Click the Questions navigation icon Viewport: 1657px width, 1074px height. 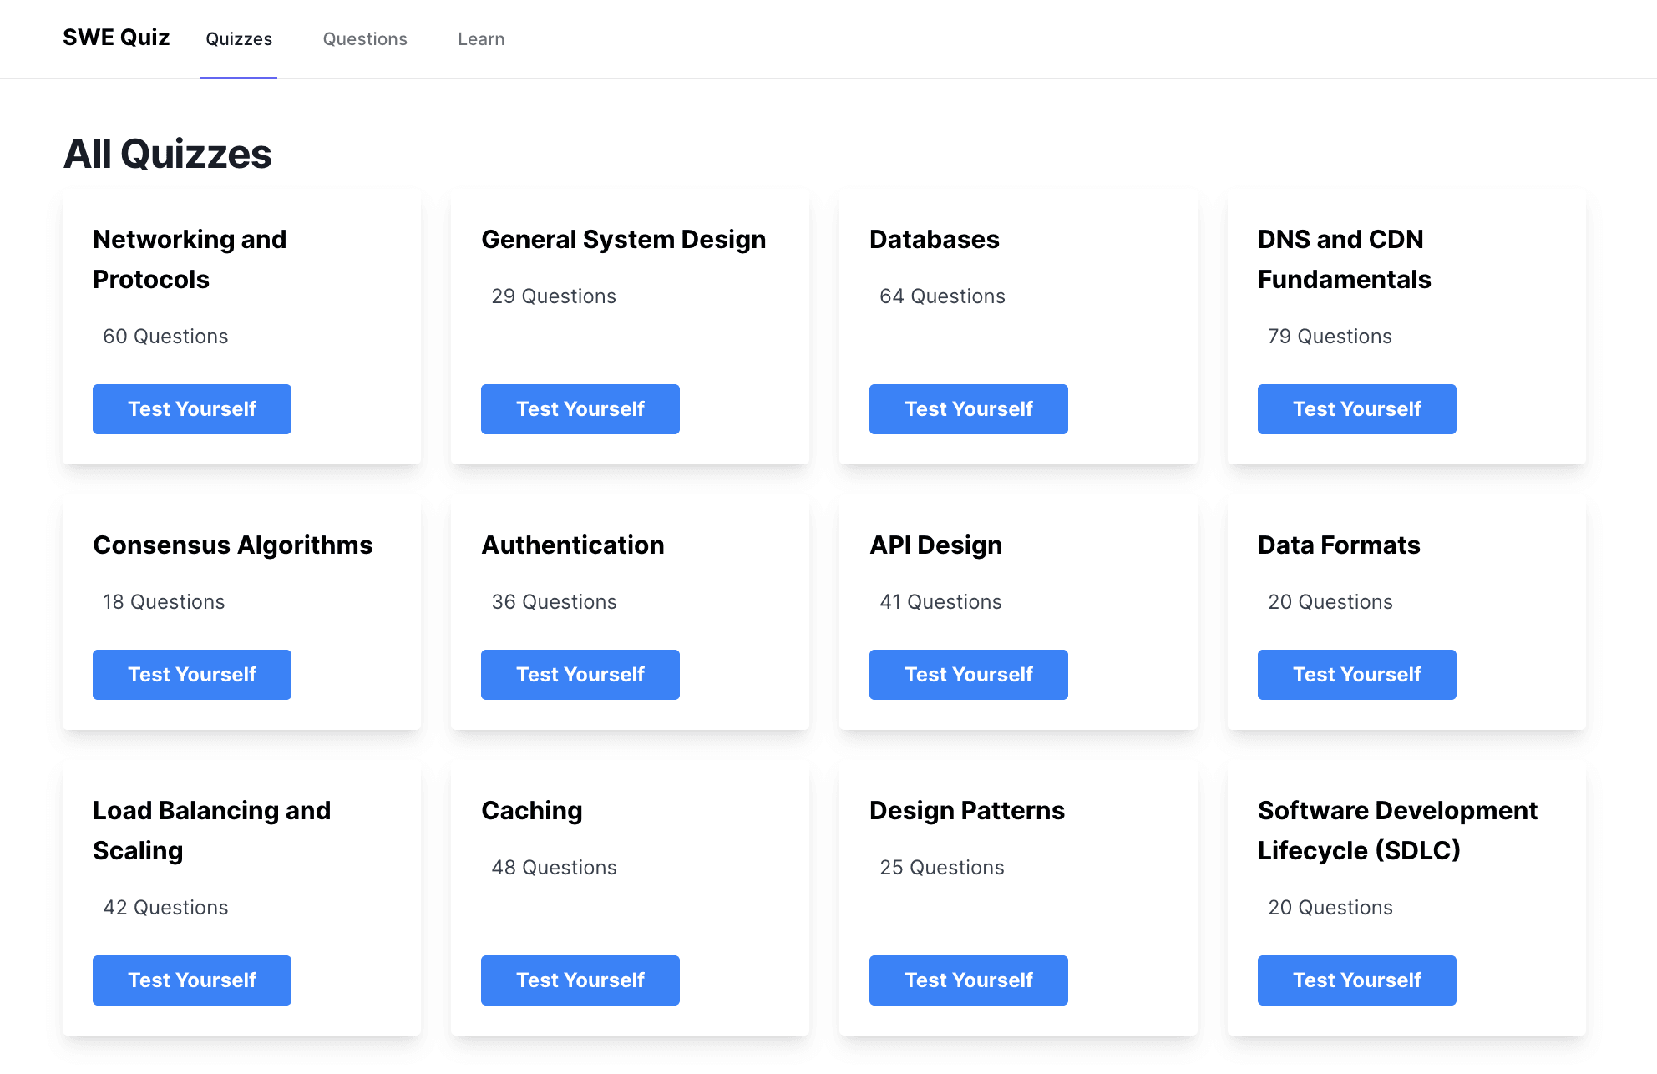(365, 38)
